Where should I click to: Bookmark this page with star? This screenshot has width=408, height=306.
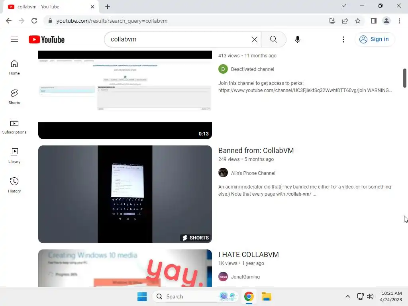(358, 21)
